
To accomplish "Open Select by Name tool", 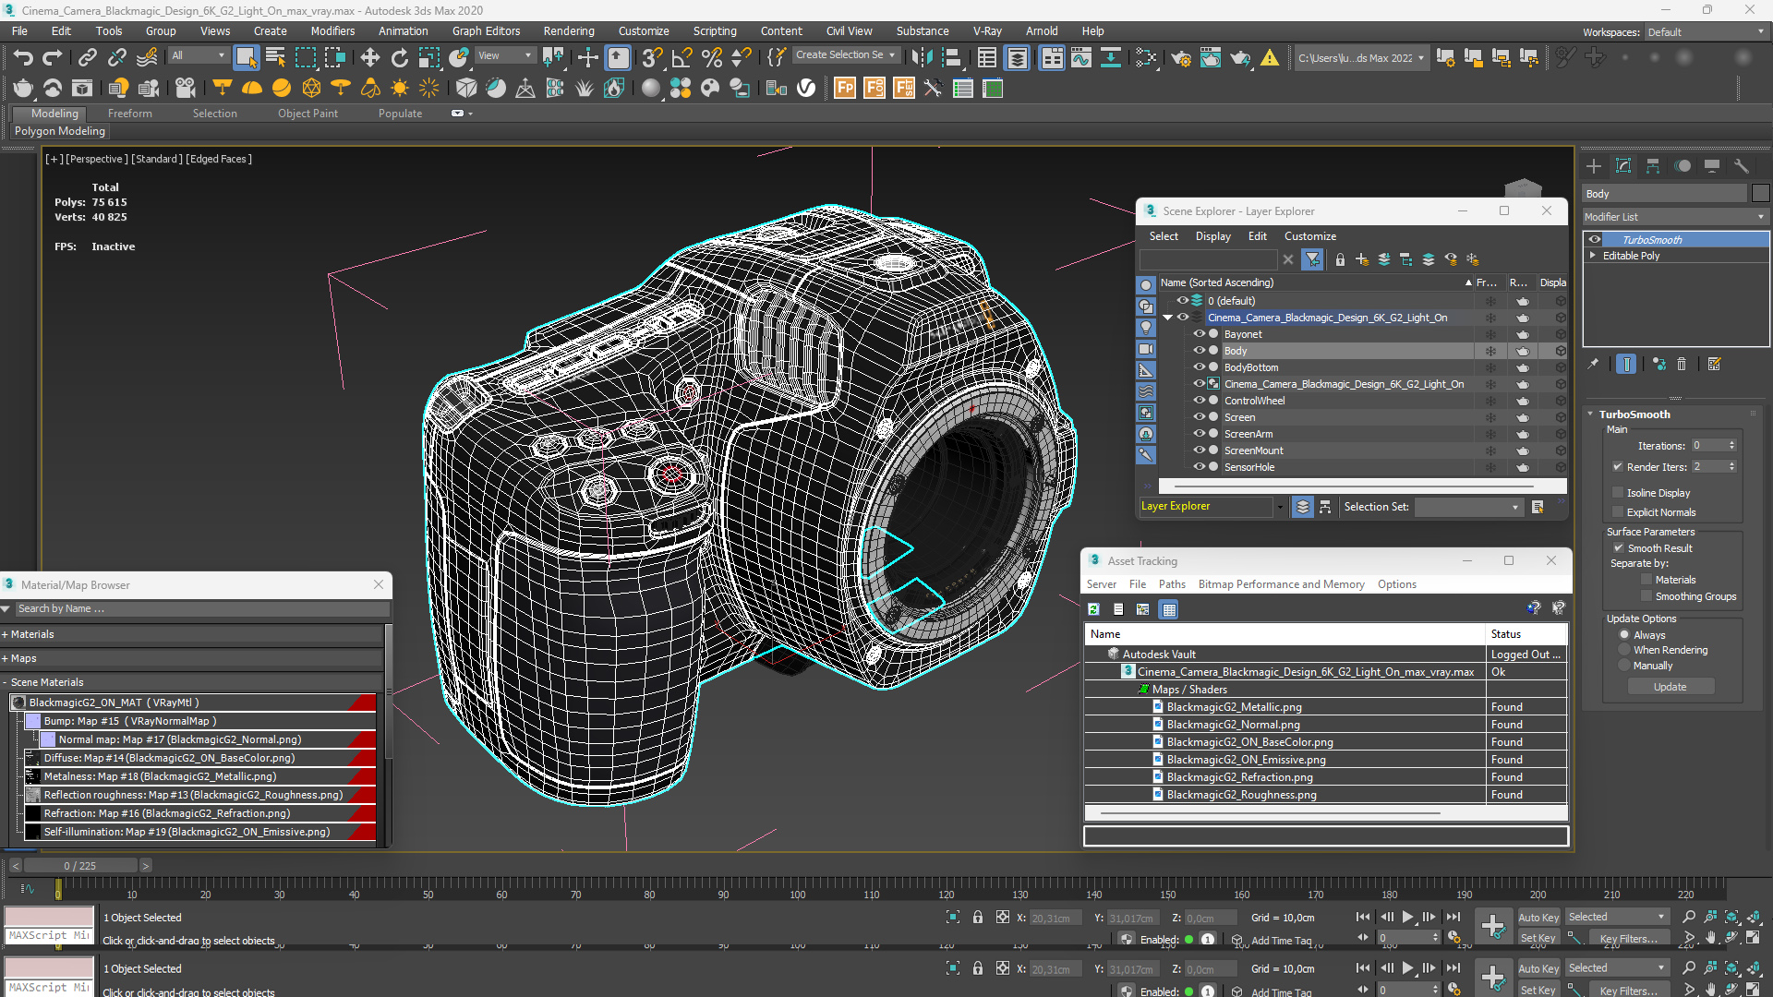I will click(275, 58).
